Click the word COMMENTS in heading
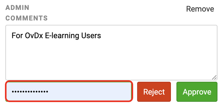This screenshot has width=222, height=107. (x=27, y=18)
